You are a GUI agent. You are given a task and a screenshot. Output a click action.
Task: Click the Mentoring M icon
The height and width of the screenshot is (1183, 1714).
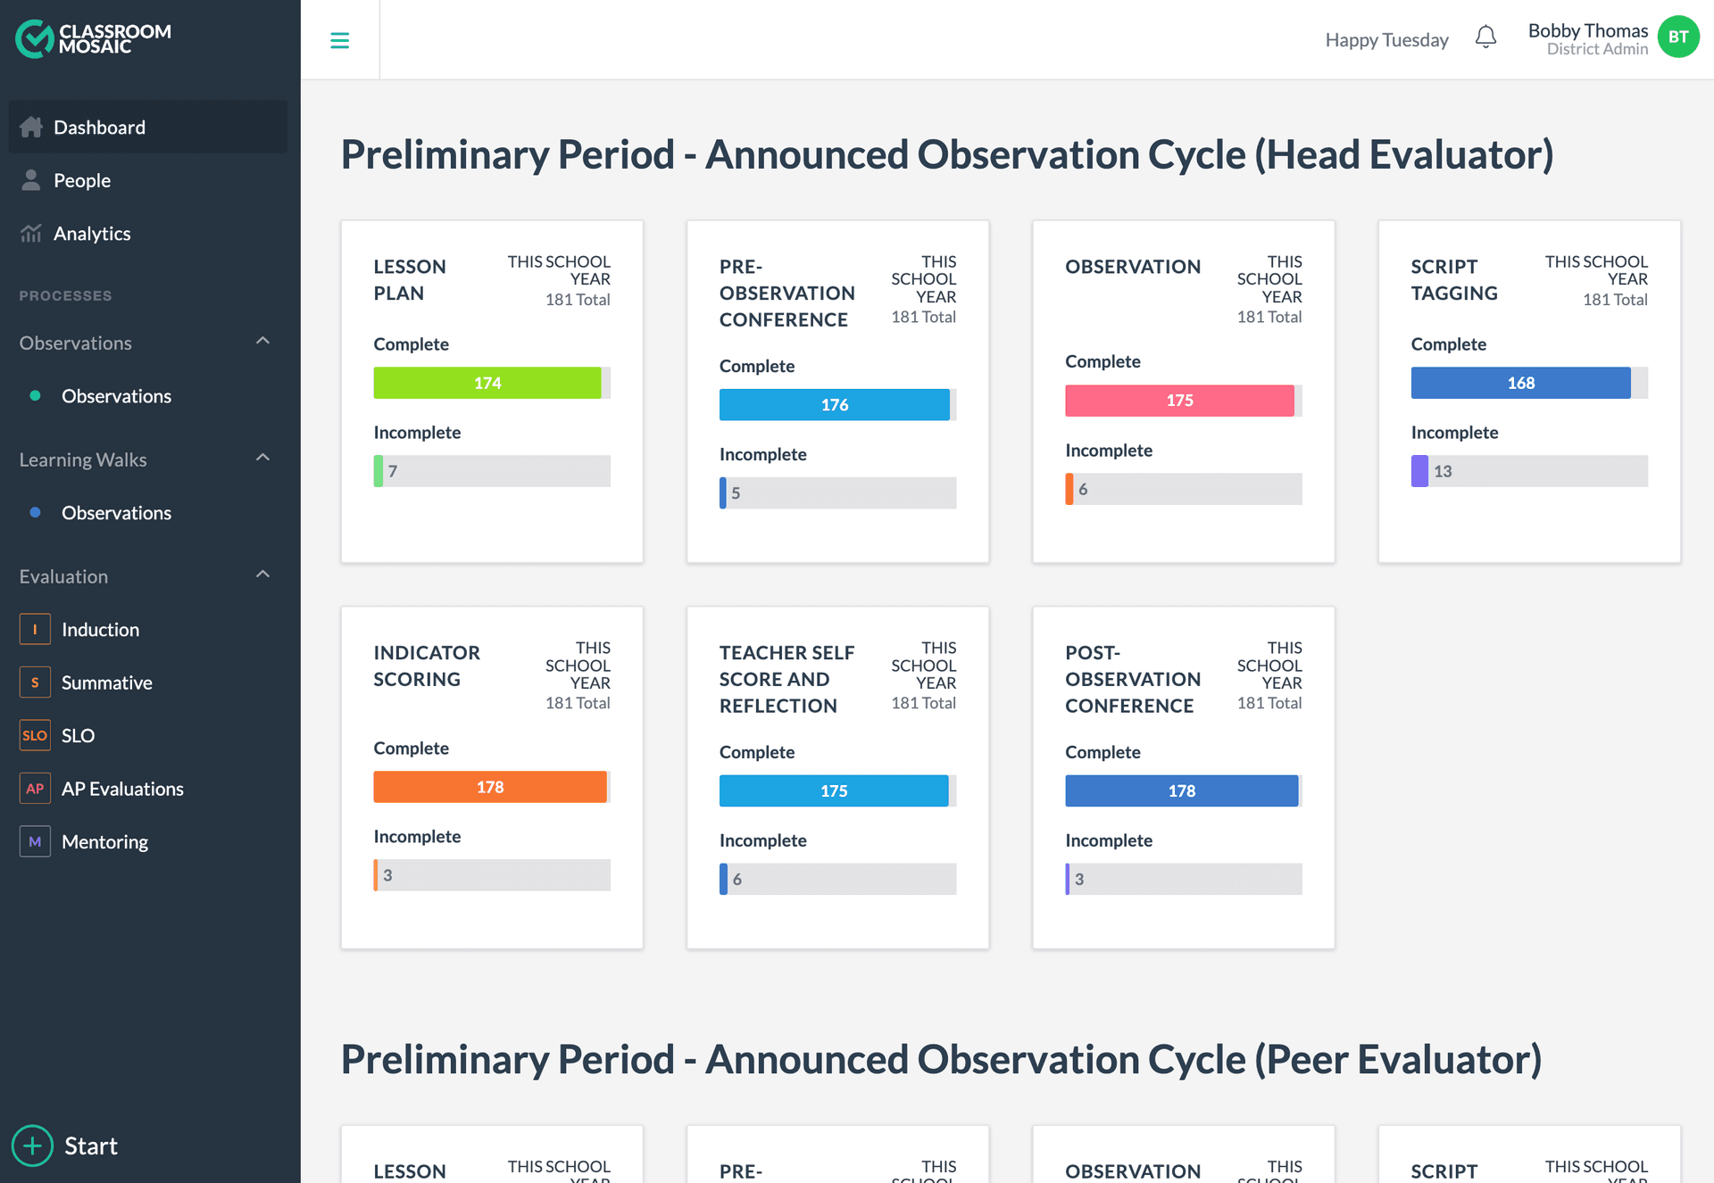coord(35,841)
